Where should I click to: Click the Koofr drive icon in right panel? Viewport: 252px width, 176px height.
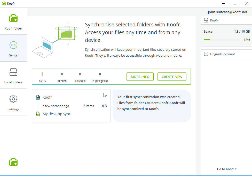pyautogui.click(x=206, y=20)
